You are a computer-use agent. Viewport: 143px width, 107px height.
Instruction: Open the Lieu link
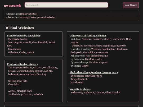[x=9, y=46]
